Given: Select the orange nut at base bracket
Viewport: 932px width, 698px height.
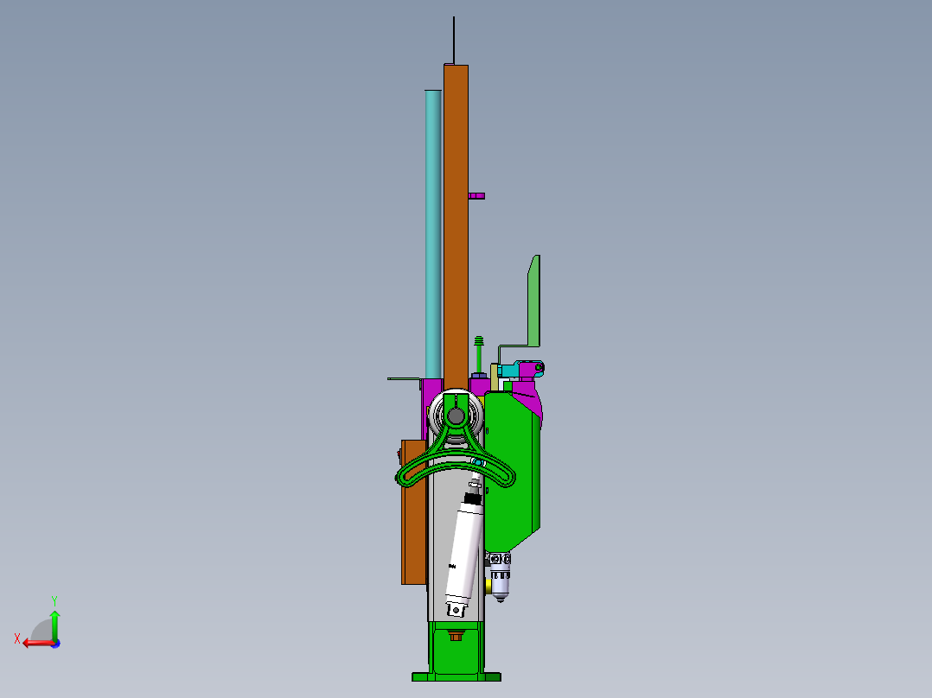Looking at the screenshot, I should tap(456, 637).
